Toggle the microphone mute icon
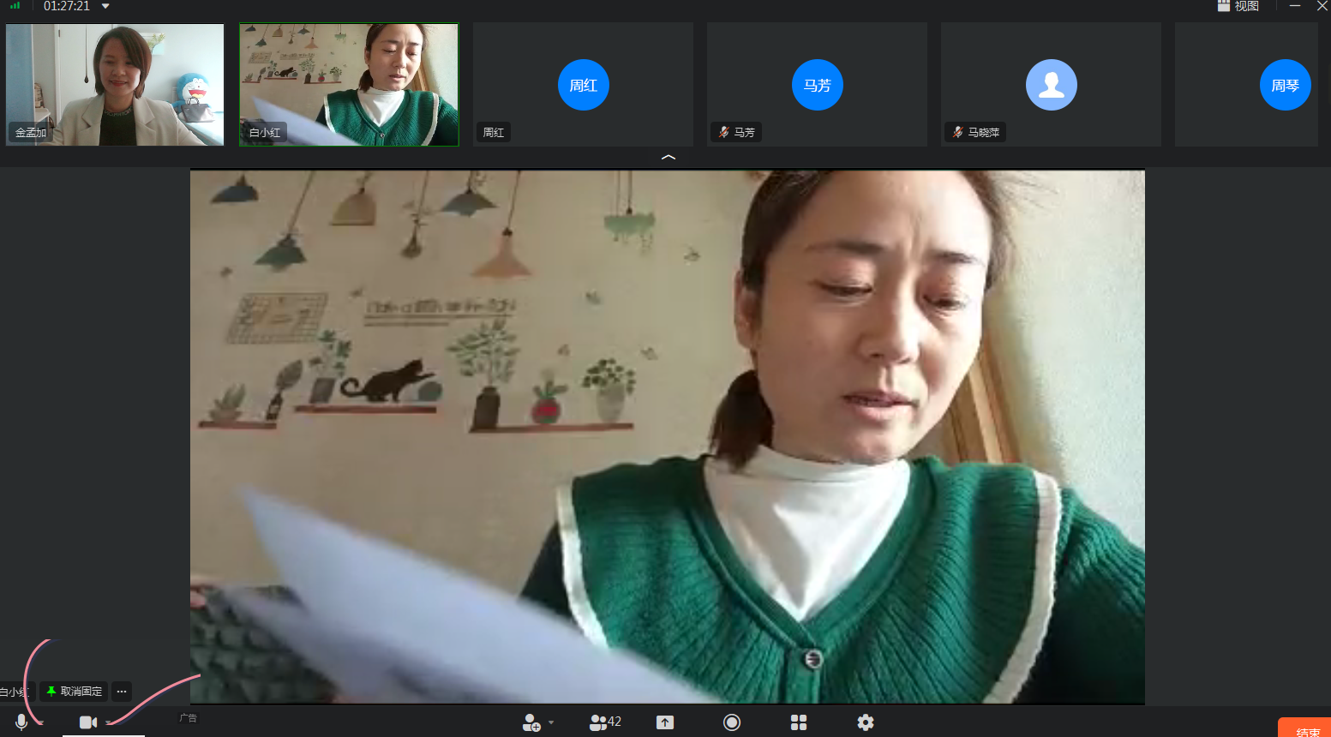 (x=21, y=722)
